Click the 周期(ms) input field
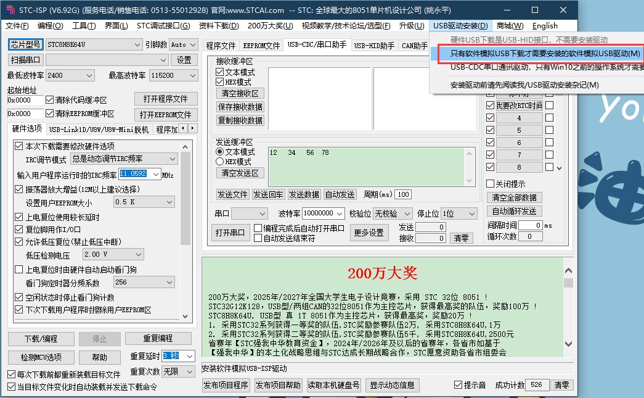Image resolution: width=644 pixels, height=398 pixels. (404, 194)
